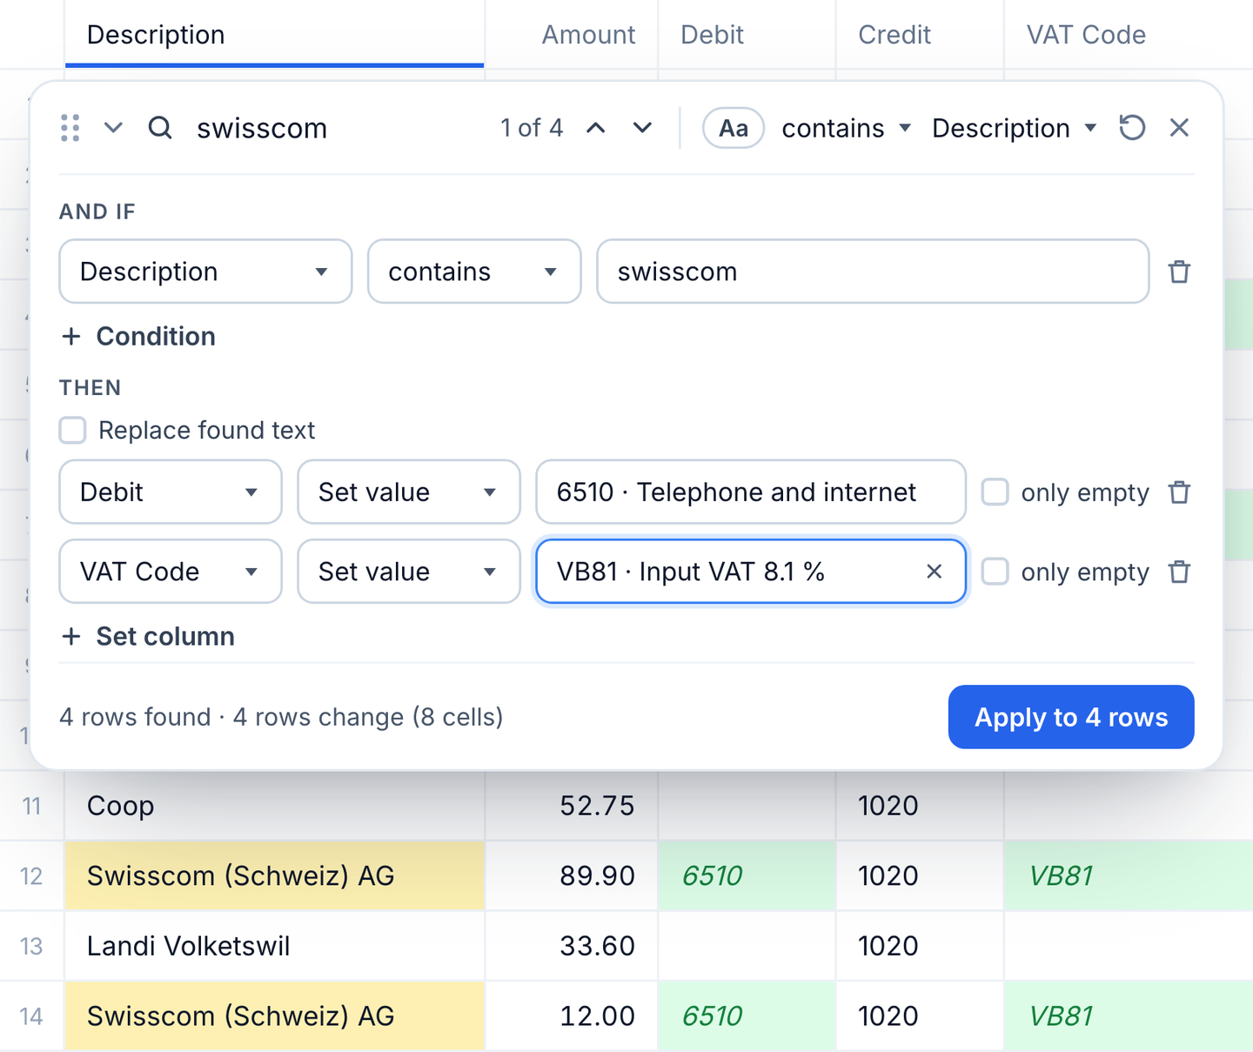Click the swisscom condition value field
Viewport: 1253px width, 1052px height.
point(873,271)
